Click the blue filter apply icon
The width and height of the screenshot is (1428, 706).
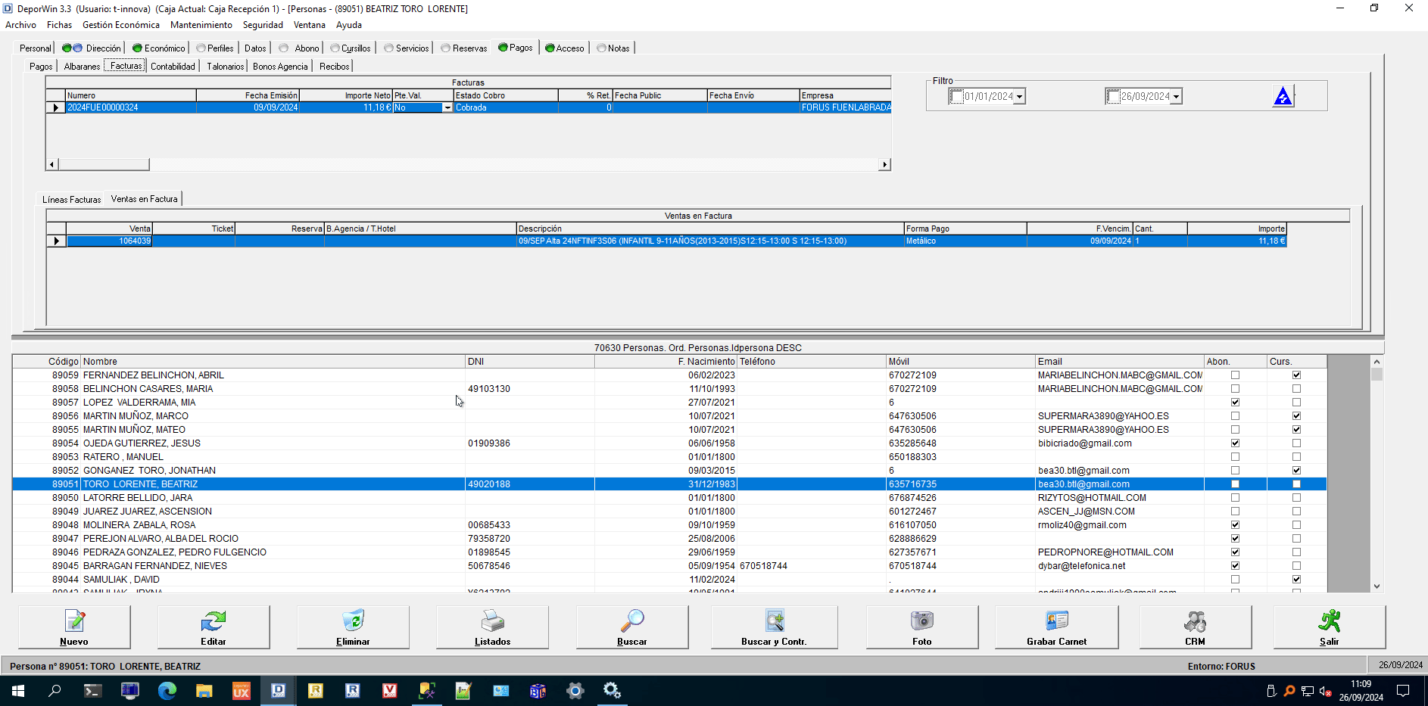click(1283, 96)
